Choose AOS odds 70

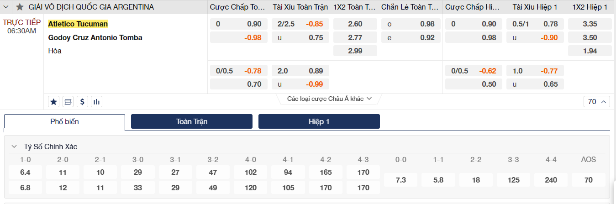(589, 180)
